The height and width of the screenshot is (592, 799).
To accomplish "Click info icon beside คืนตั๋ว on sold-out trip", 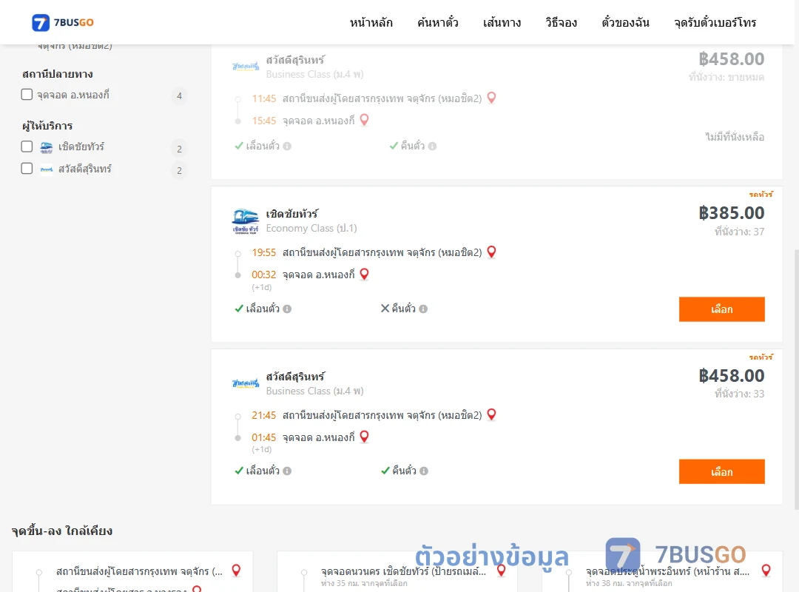I will coord(432,146).
